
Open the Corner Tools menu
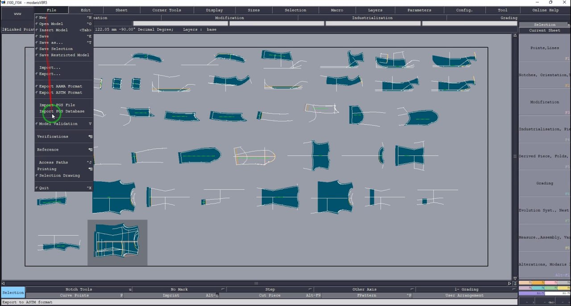point(166,10)
